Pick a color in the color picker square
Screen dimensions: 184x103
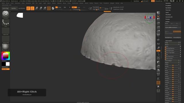[x=6, y=56]
